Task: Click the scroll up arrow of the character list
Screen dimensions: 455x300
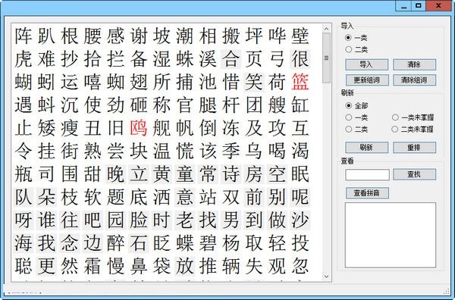Action: pos(326,29)
